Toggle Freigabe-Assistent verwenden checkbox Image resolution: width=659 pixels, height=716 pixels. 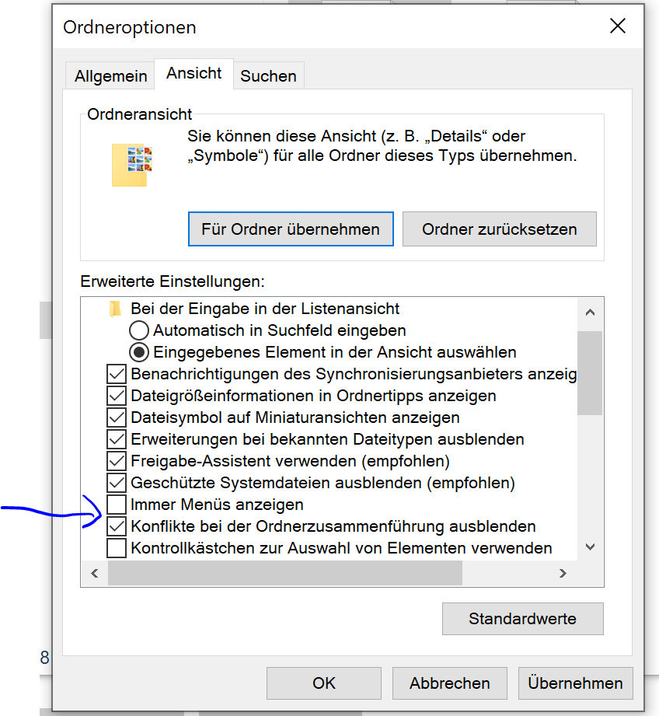click(117, 461)
